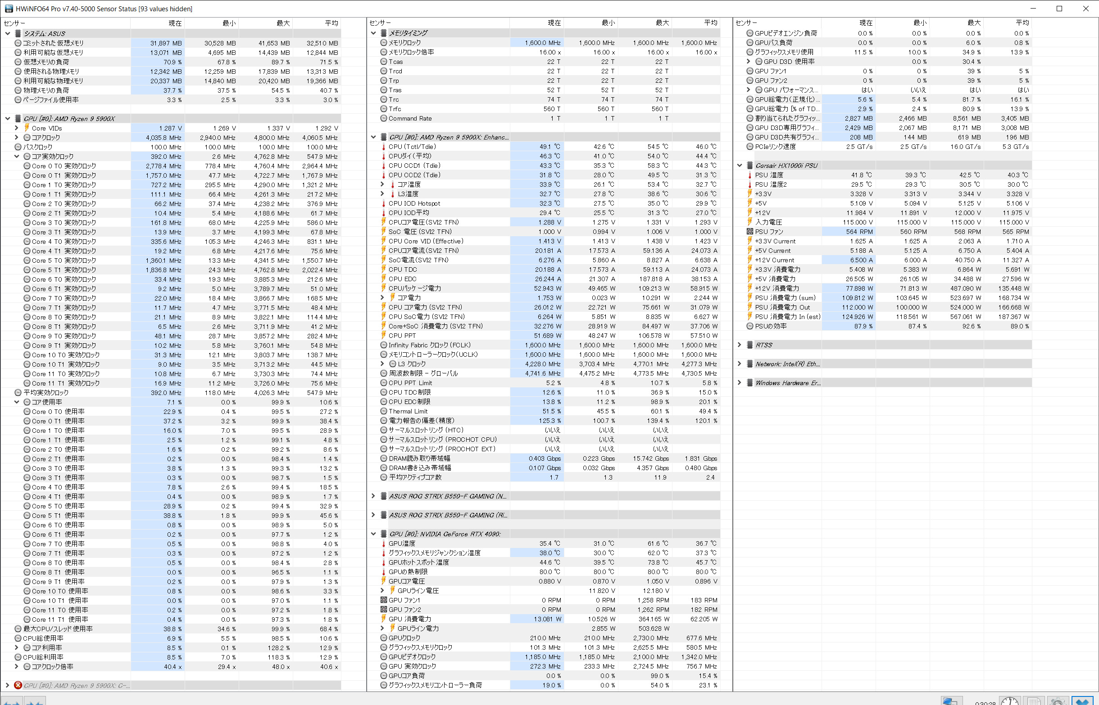Expand the RTSS sensor group
This screenshot has width=1099, height=705.
click(x=739, y=345)
